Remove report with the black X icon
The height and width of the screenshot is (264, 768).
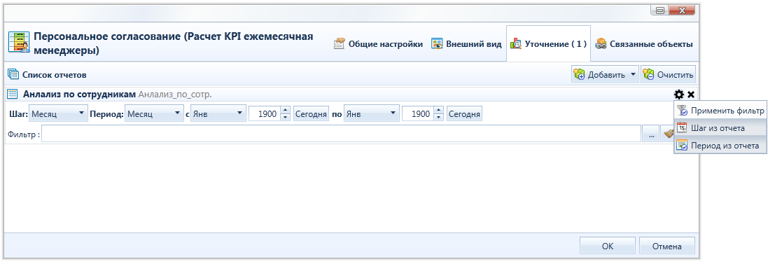(x=690, y=95)
